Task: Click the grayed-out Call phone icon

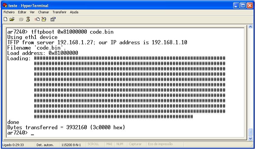Action: click(21, 19)
